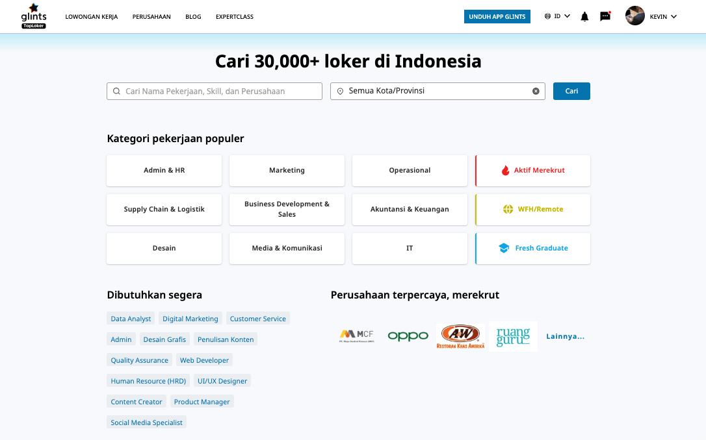Open the notifications bell
Screen dimensions: 706x440
[584, 17]
